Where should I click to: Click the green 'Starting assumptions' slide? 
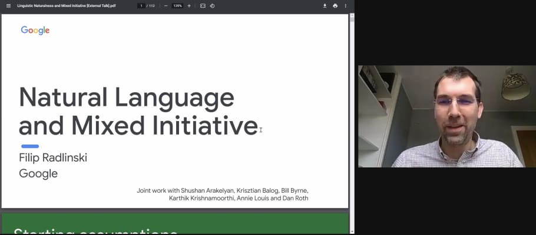[x=174, y=224]
